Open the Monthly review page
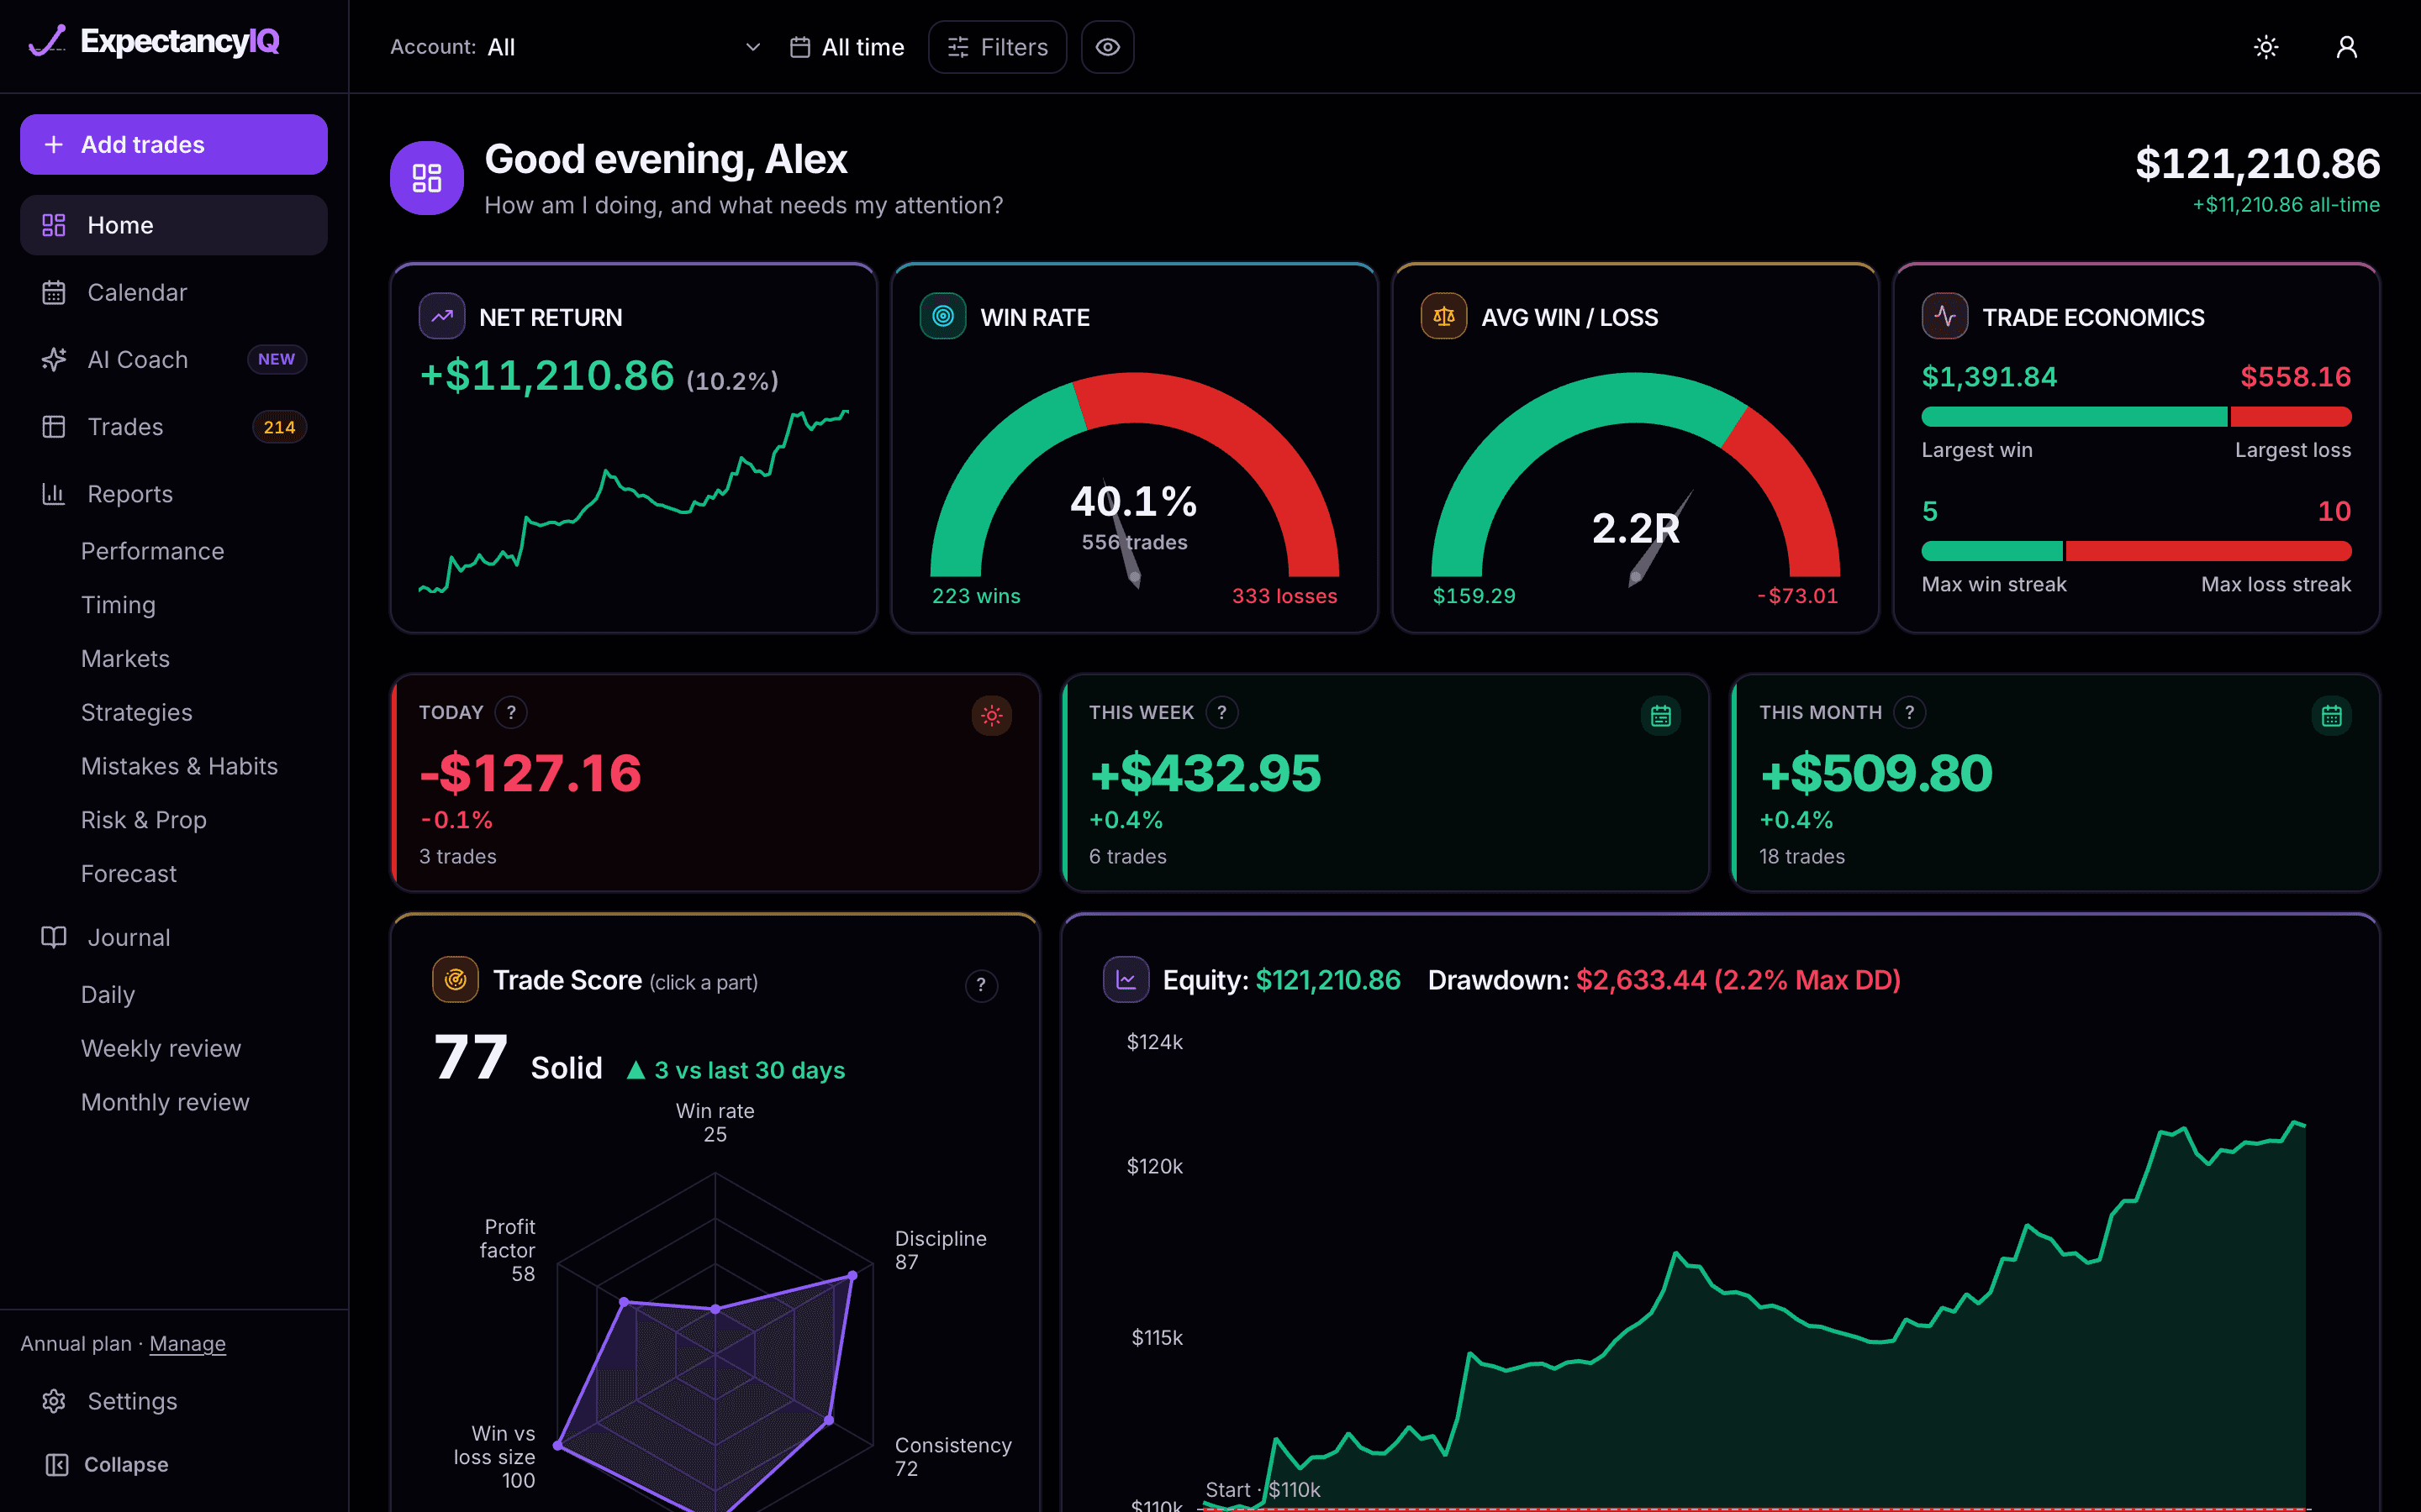The image size is (2421, 1512). 165,1102
